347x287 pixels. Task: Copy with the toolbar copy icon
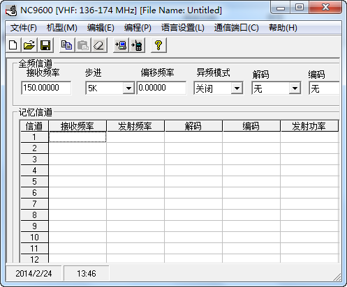tap(67, 45)
